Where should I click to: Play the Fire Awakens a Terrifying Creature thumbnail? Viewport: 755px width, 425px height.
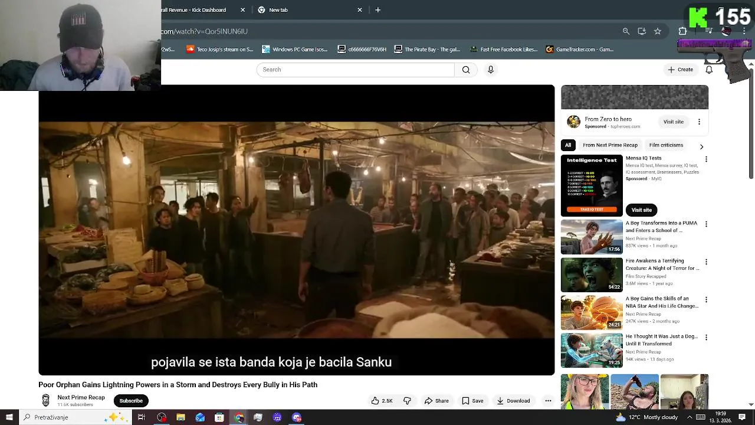(592, 274)
